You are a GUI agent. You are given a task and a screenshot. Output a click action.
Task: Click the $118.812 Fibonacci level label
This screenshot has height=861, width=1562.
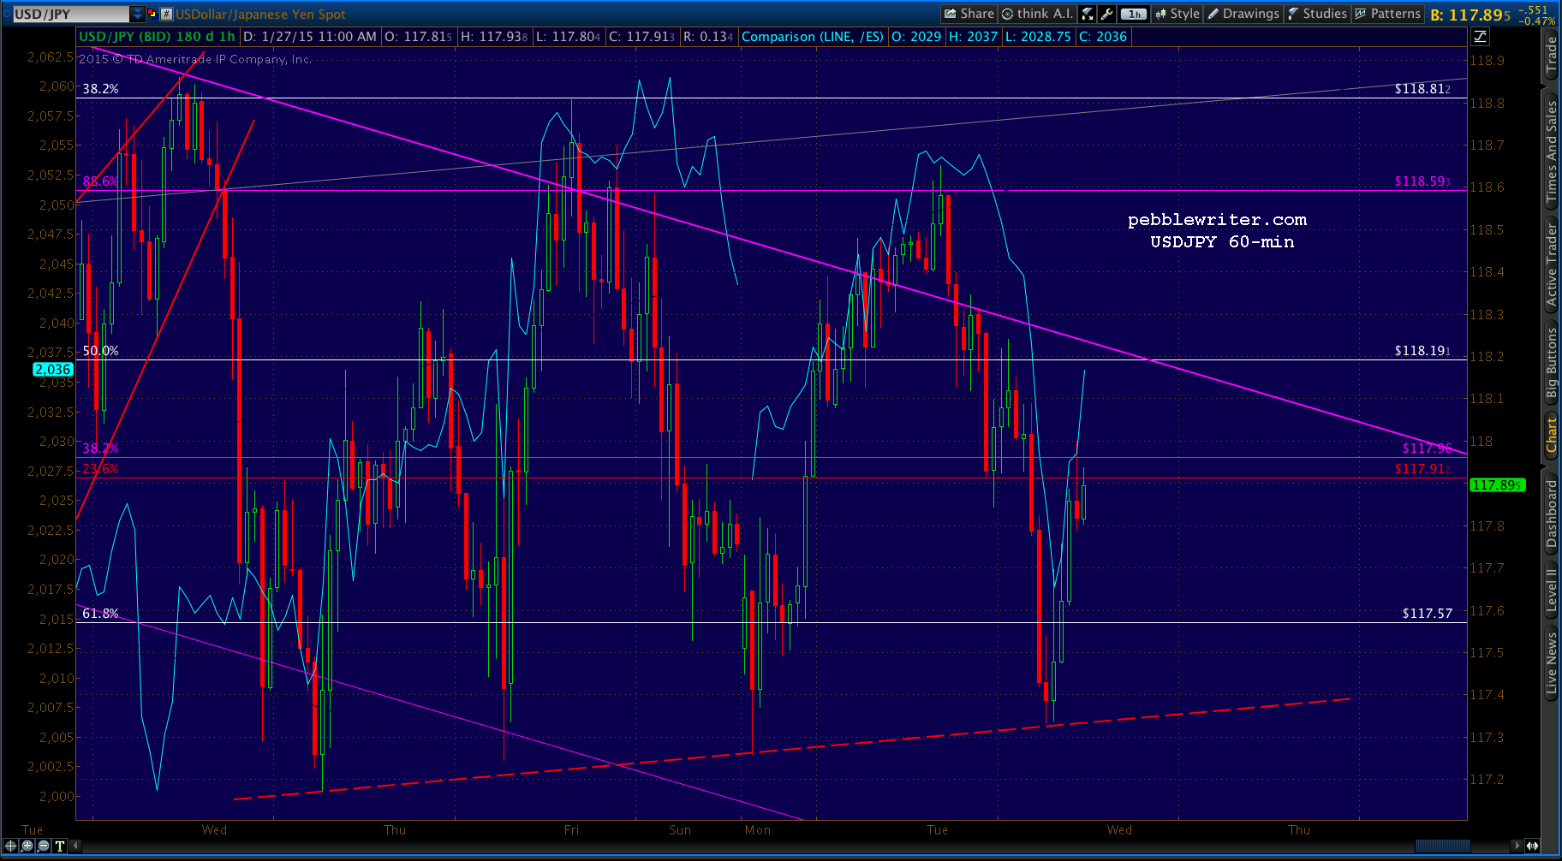point(1422,89)
